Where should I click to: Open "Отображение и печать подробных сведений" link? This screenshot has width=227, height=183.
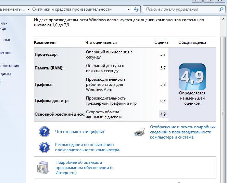(x=182, y=132)
